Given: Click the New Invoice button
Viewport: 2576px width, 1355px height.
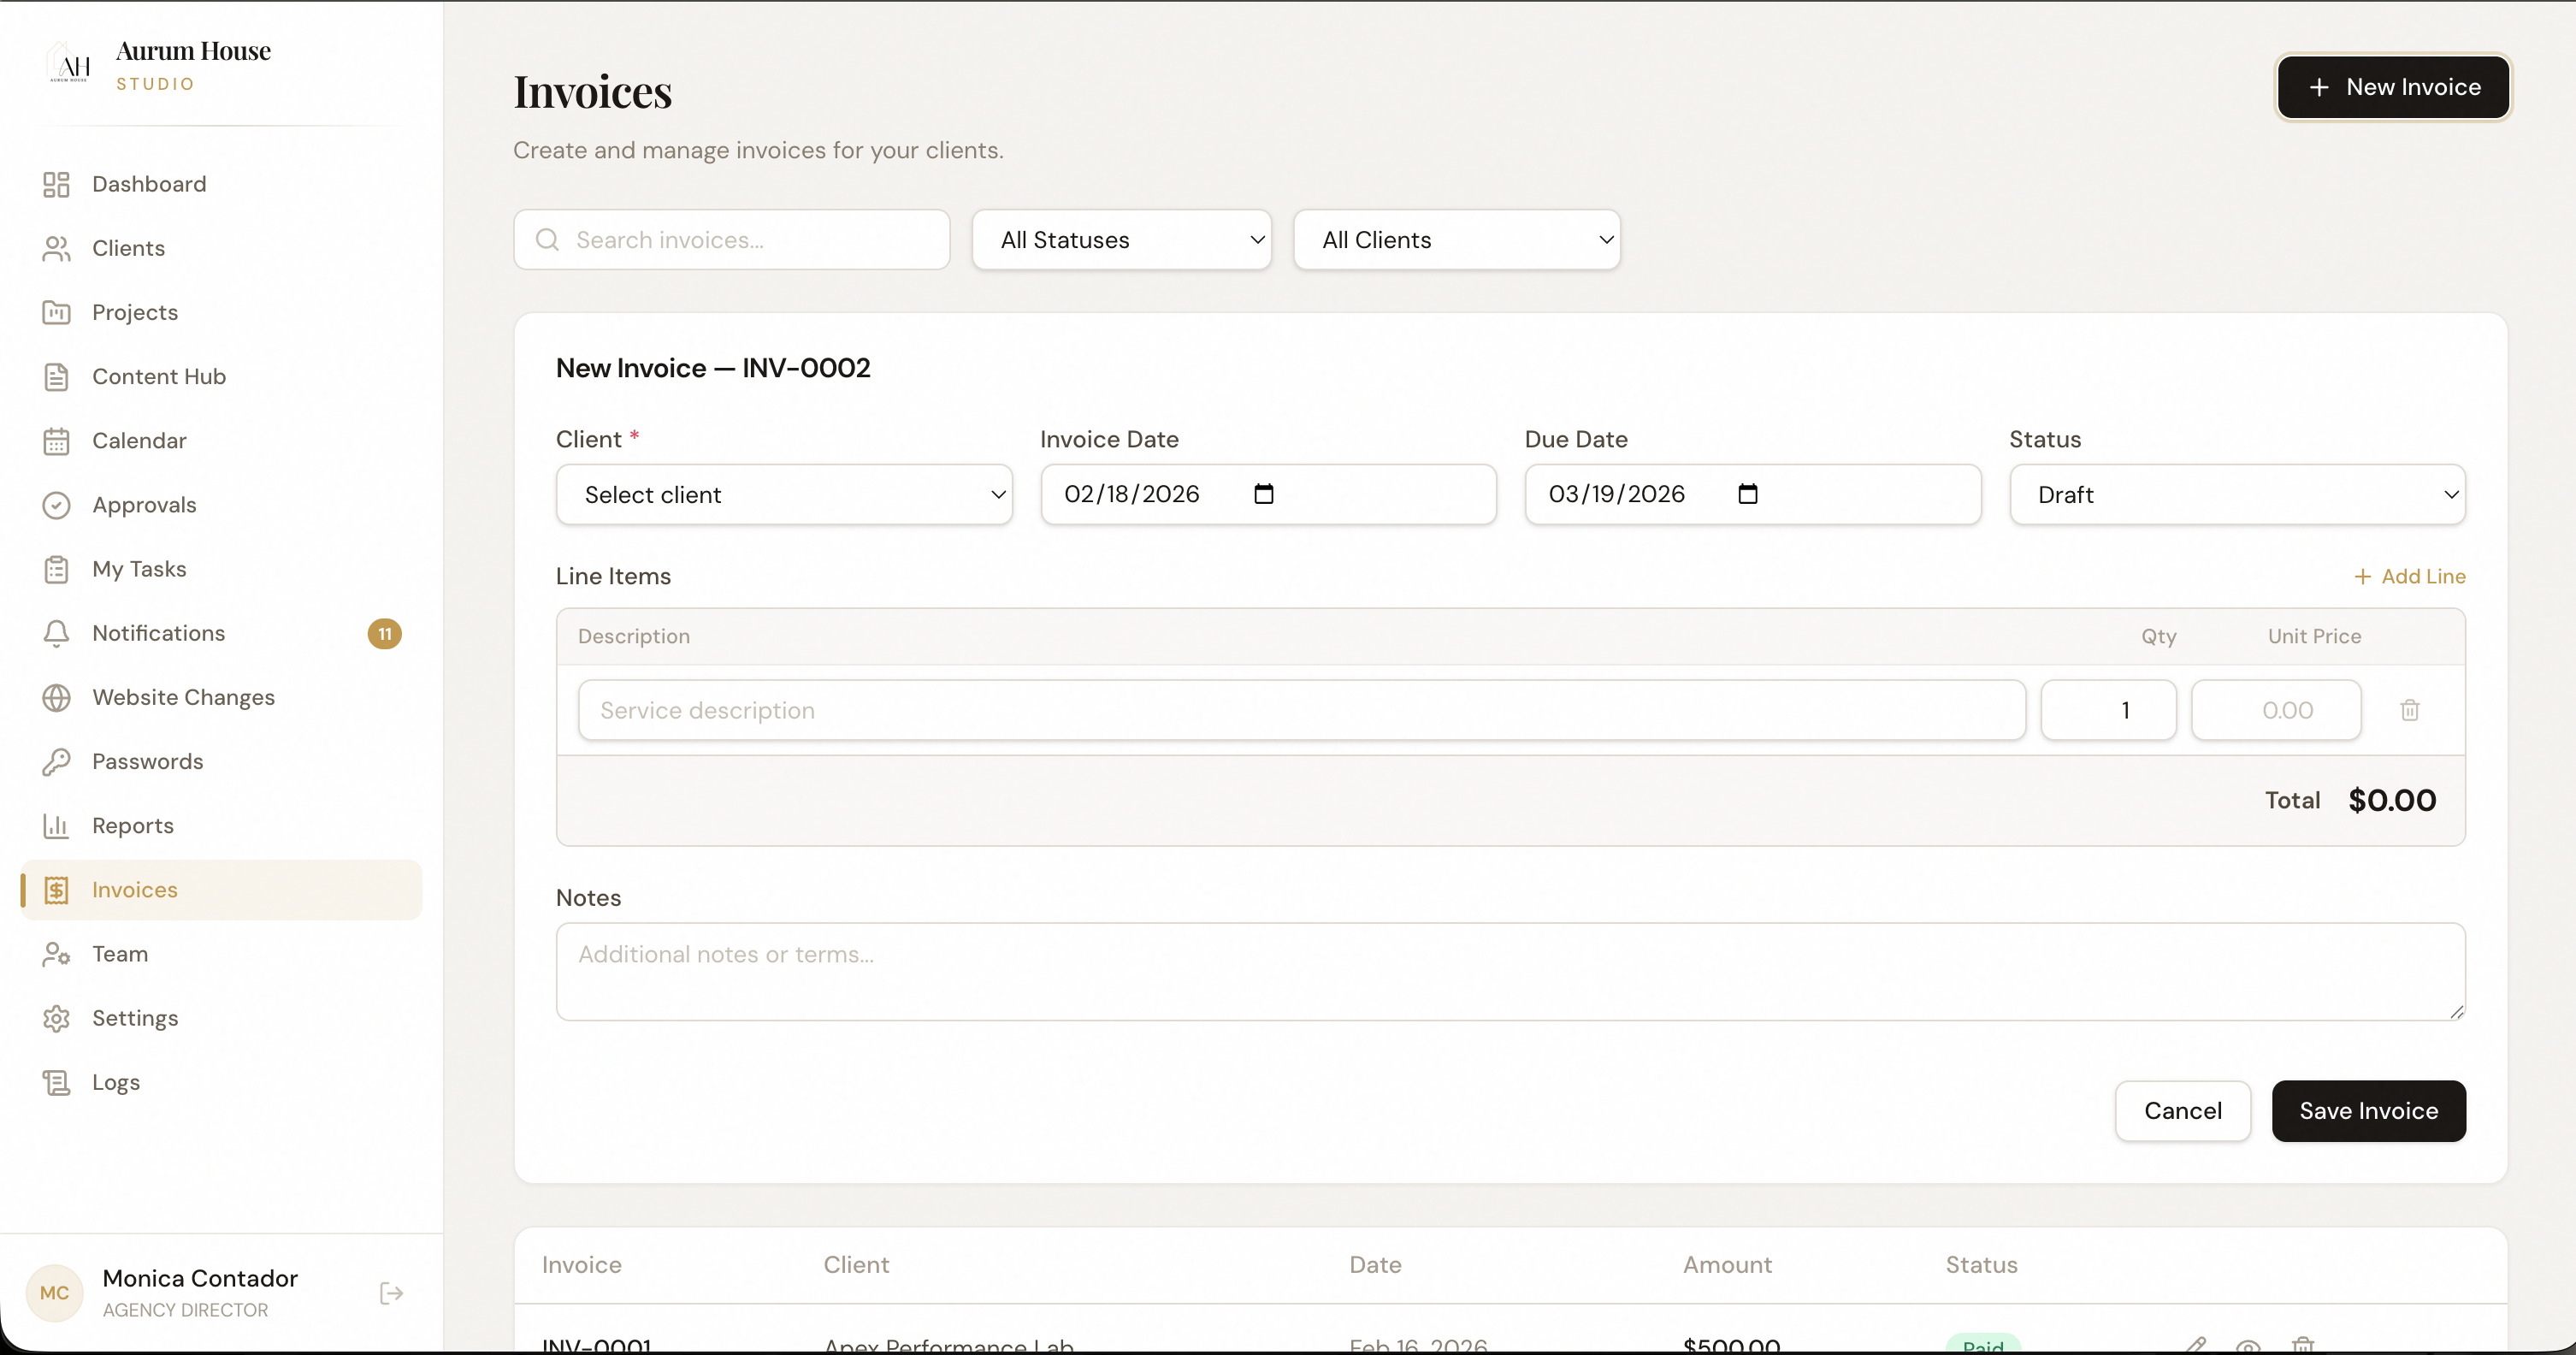Looking at the screenshot, I should 2392,87.
